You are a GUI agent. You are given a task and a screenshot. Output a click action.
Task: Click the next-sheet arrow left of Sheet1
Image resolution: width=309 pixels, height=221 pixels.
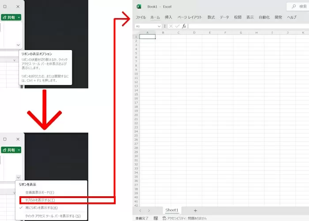148,210
